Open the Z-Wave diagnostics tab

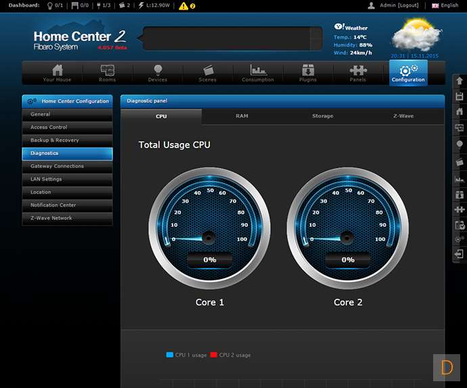[403, 116]
